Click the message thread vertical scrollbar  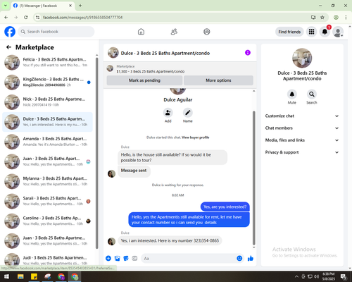coord(253,178)
